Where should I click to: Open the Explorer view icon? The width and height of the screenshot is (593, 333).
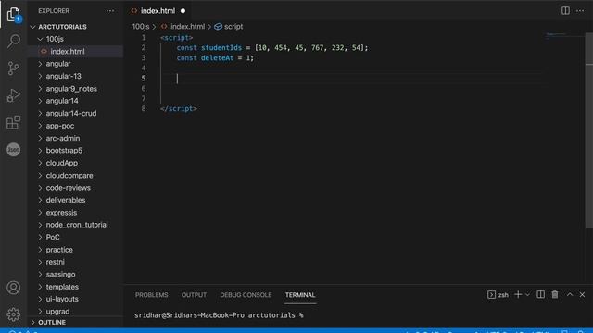14,15
